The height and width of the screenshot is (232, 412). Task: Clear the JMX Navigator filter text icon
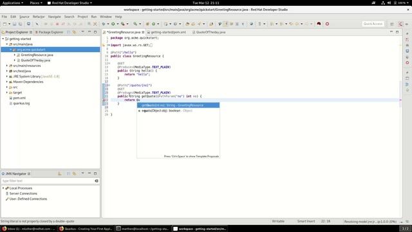coord(97,181)
